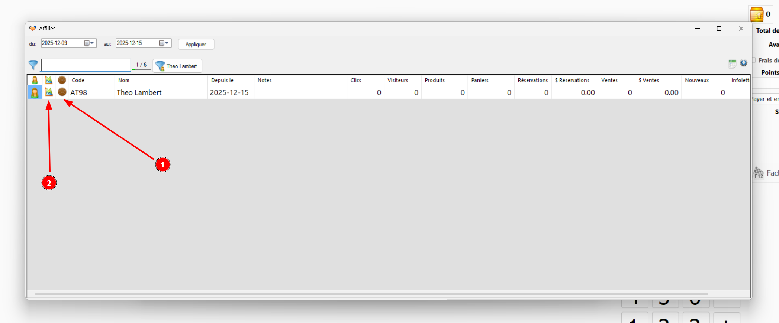Click the horizontal scrollbar at the bottom
The width and height of the screenshot is (779, 323).
tap(371, 294)
